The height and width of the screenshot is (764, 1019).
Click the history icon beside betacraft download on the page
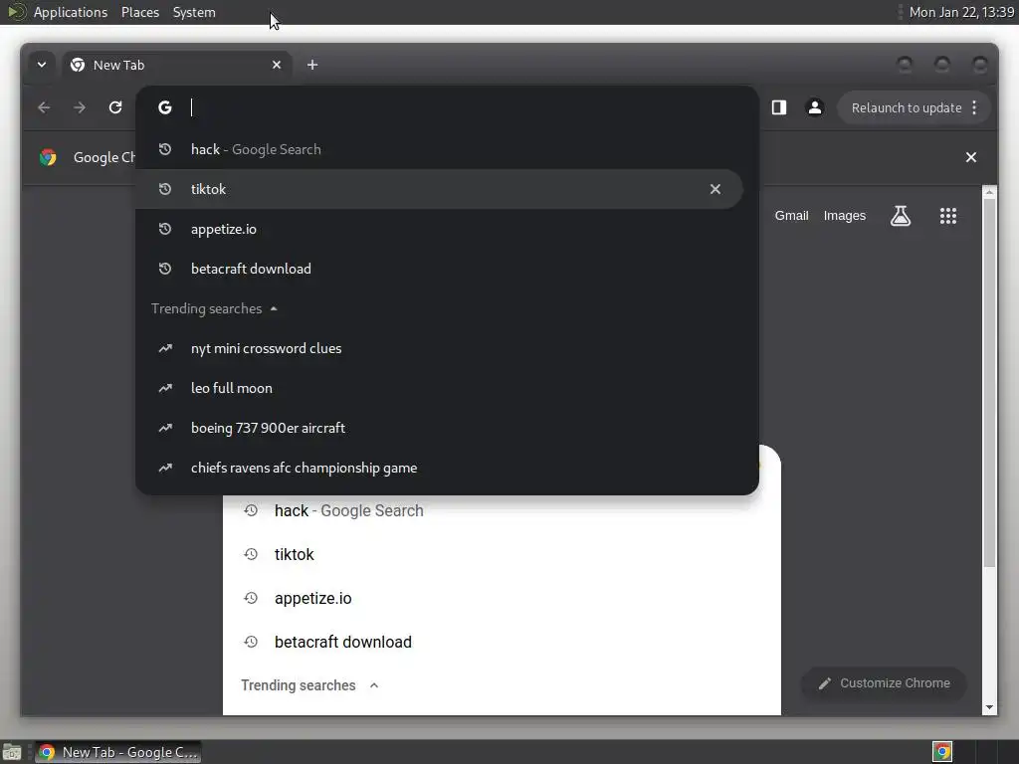251,642
